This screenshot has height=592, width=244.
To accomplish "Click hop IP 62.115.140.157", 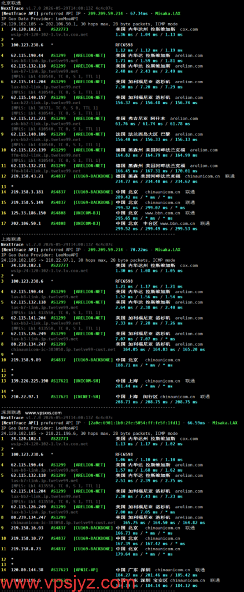I will [x=29, y=97].
